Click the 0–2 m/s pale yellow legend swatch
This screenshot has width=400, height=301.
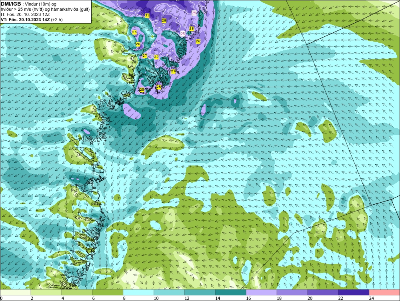(x=16, y=292)
